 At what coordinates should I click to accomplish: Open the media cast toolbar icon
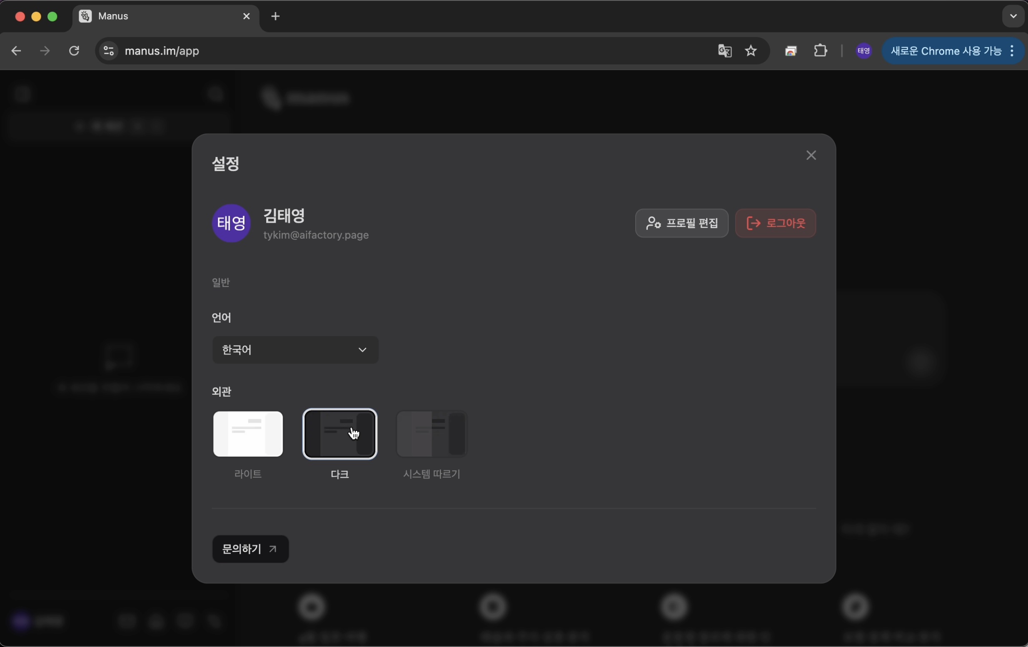[x=791, y=51]
